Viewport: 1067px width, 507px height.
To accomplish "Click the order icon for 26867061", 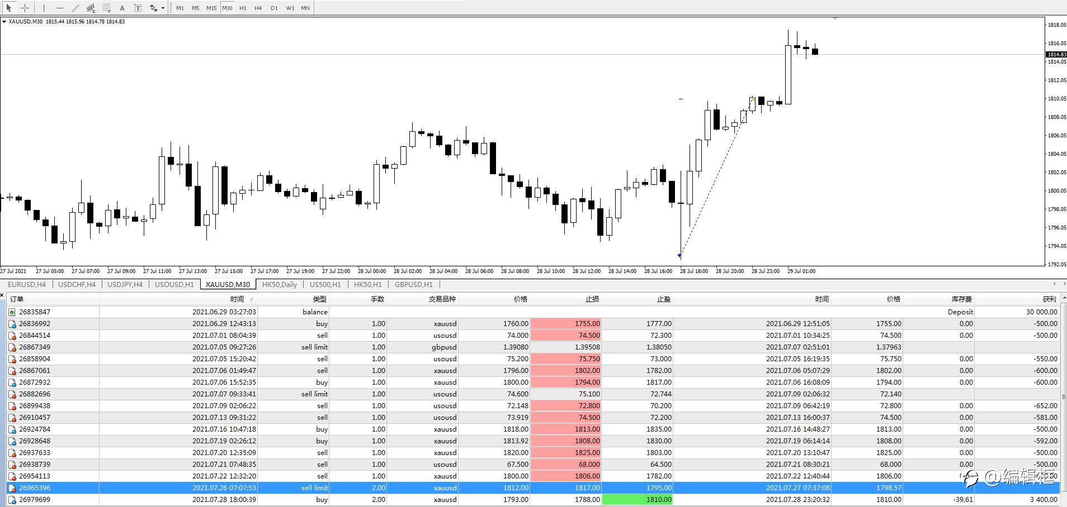I will pos(12,371).
